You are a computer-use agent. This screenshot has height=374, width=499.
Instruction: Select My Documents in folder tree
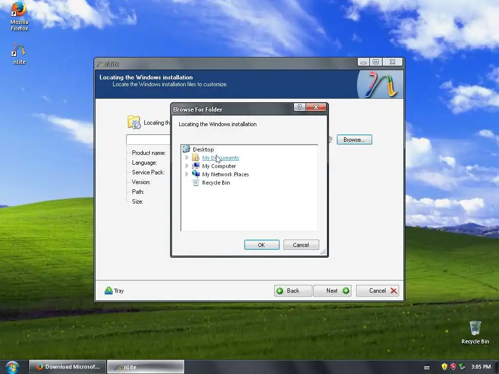coord(221,158)
